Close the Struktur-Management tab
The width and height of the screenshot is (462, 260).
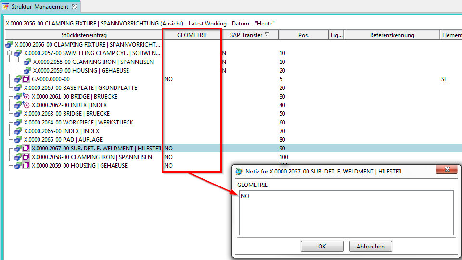[74, 7]
